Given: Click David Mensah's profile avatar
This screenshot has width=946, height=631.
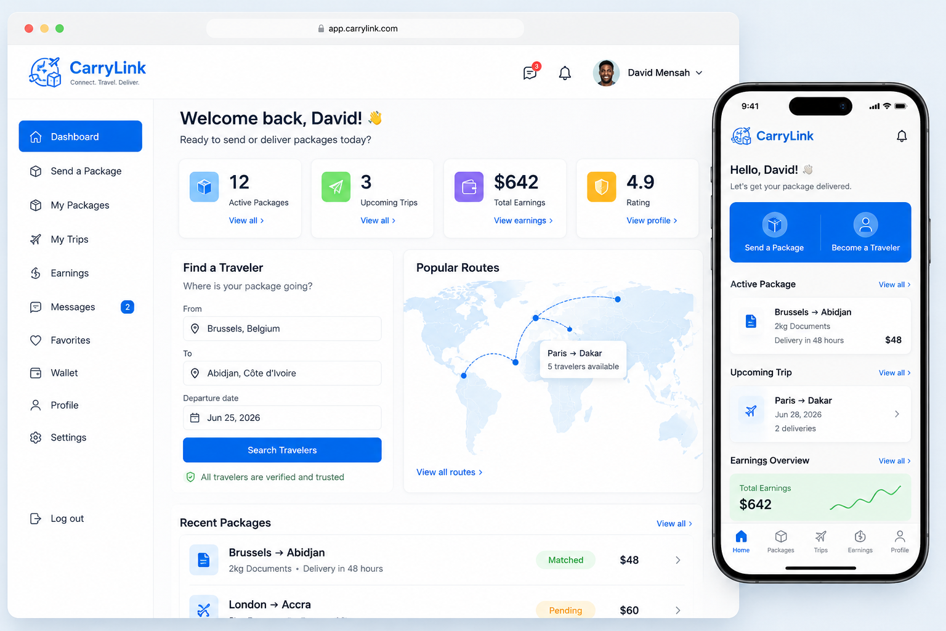Looking at the screenshot, I should click(x=606, y=73).
